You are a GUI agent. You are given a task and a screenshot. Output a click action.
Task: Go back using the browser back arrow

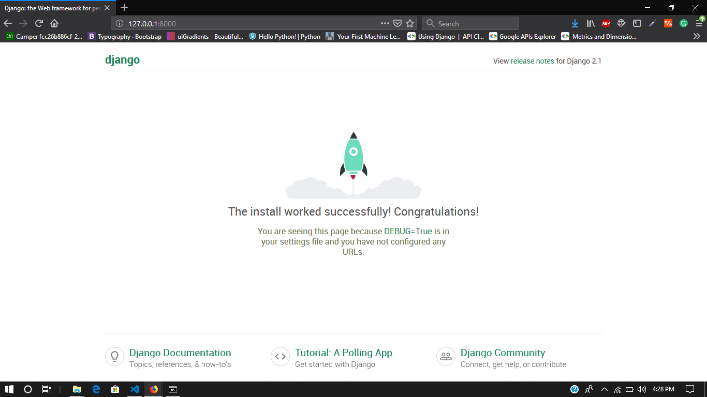coord(8,23)
